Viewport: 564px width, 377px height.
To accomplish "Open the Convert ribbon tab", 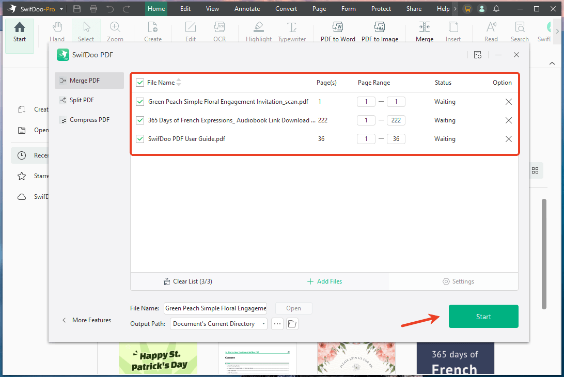I will (286, 9).
